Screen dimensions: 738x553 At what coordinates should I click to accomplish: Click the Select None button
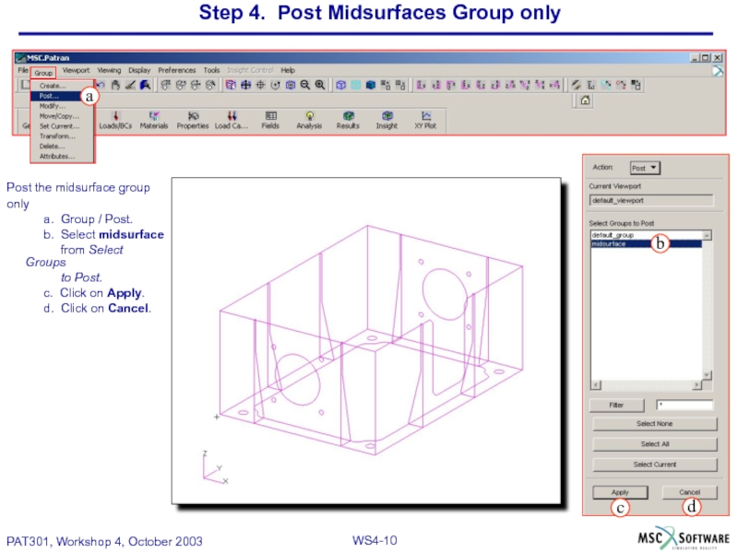click(655, 424)
